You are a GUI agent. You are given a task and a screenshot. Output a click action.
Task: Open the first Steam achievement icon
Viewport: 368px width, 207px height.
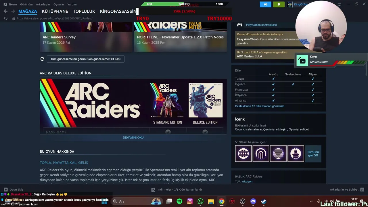click(x=243, y=154)
